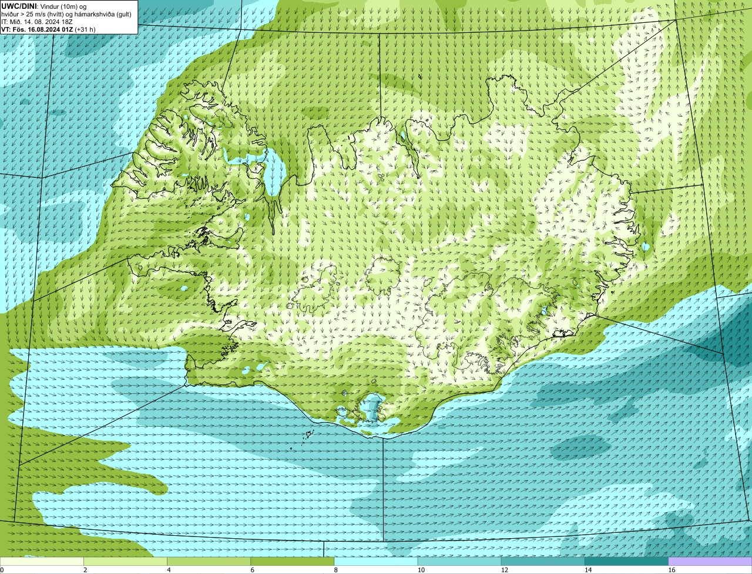Click the light cyan 8–10 legend swatch
The width and height of the screenshot is (752, 574).
[376, 561]
